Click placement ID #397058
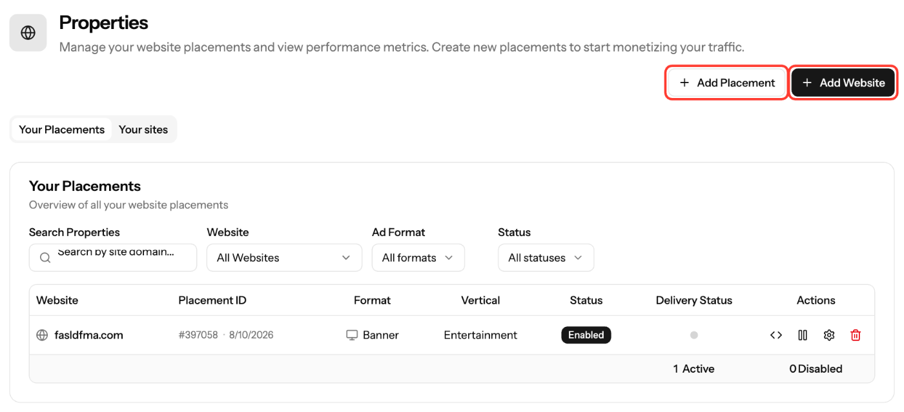Screen dimensions: 904x412 point(198,335)
